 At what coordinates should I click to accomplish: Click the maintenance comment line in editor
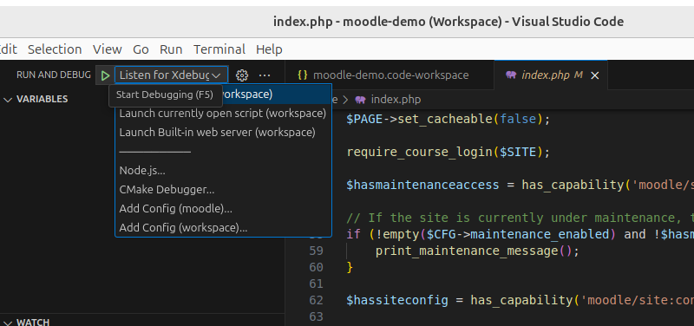(x=520, y=218)
